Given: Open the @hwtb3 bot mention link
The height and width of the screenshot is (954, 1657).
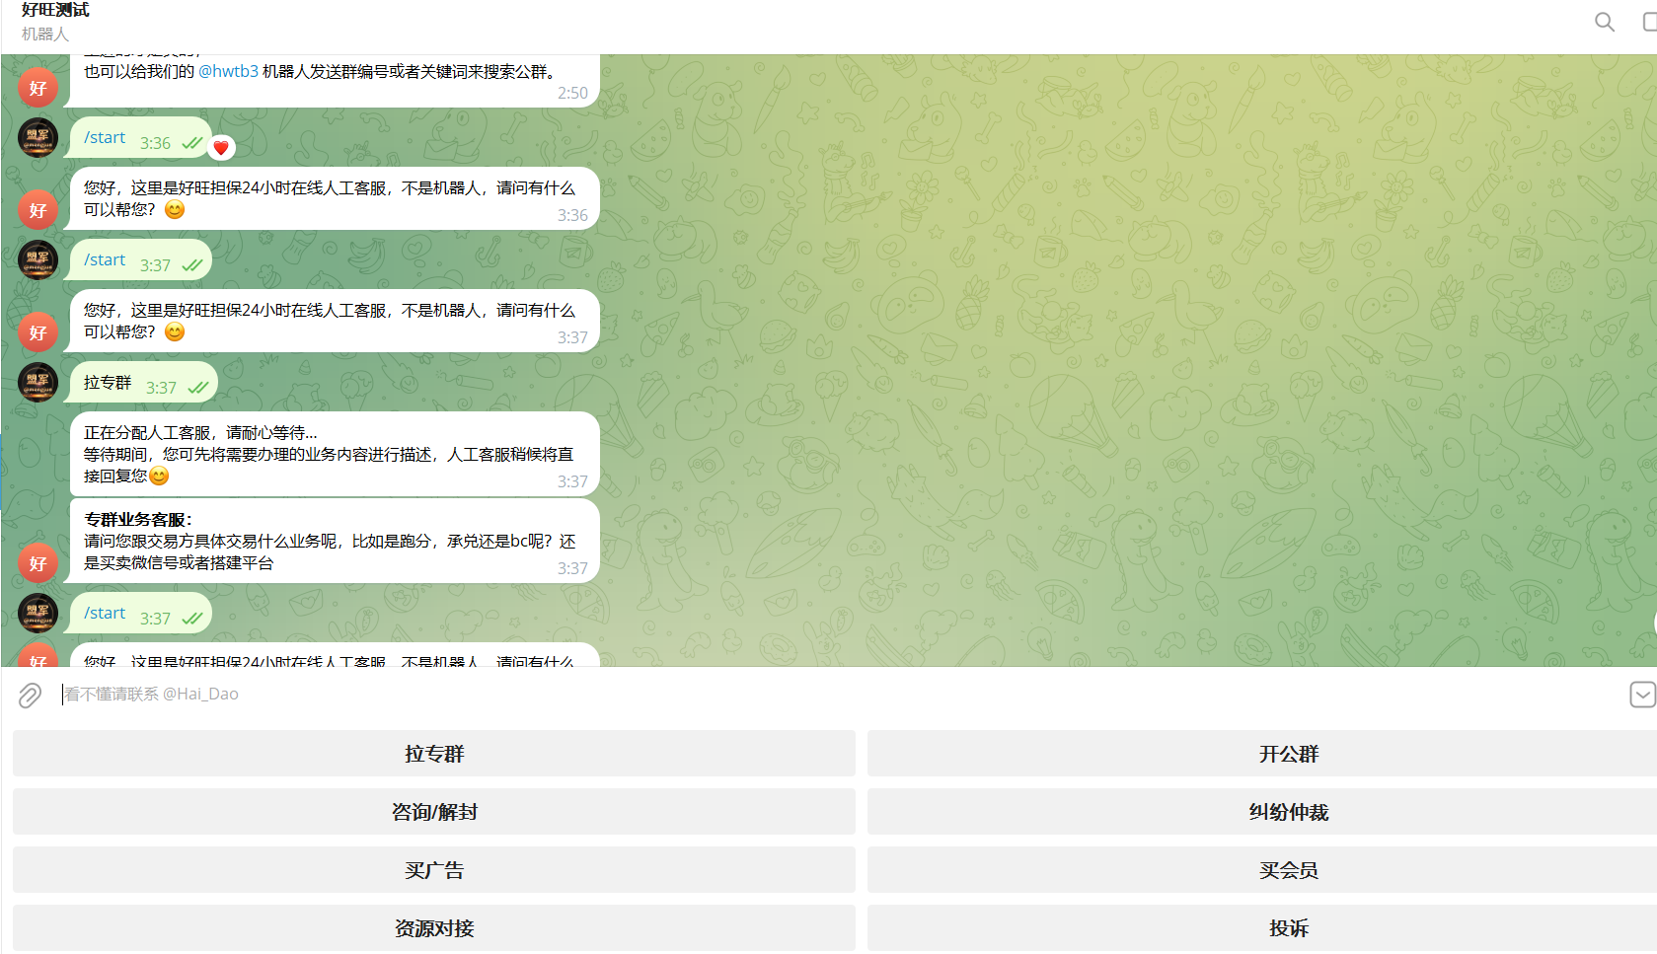Looking at the screenshot, I should 228,71.
